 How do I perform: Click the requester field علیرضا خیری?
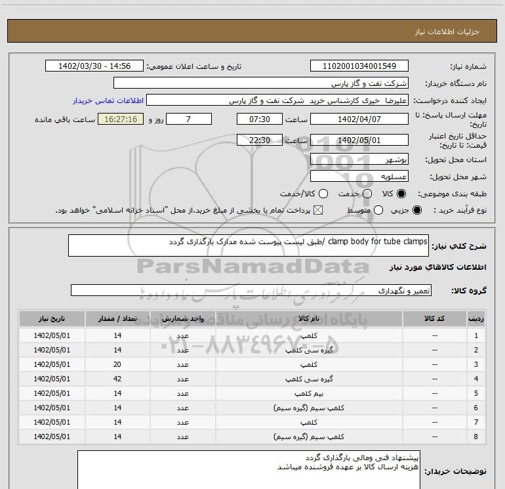coord(277,100)
